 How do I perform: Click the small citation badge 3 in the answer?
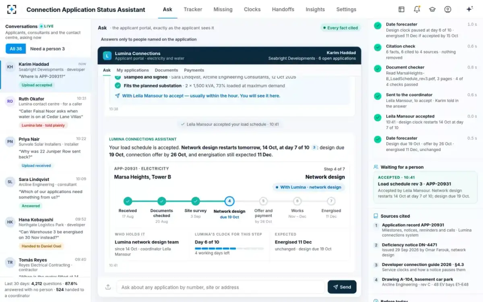314,148
